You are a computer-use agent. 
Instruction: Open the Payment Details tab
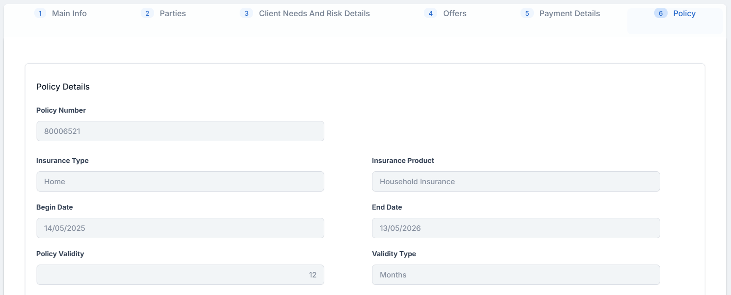tap(569, 13)
